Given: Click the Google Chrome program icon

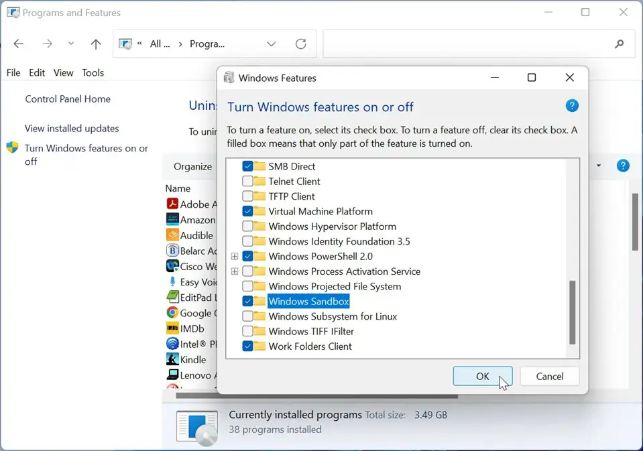Looking at the screenshot, I should coord(172,313).
